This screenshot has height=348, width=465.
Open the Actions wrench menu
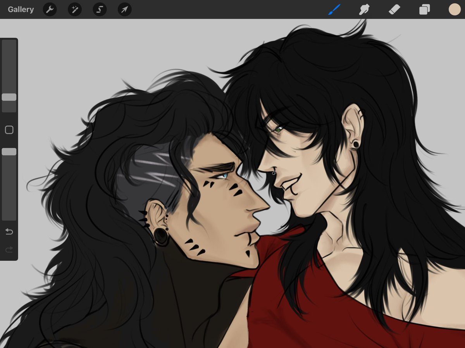pyautogui.click(x=50, y=9)
